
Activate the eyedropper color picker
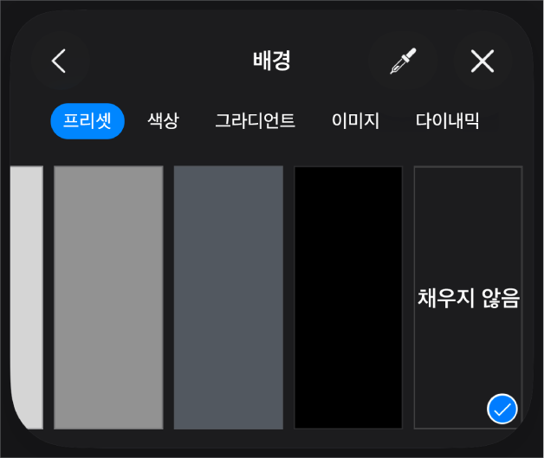point(403,61)
